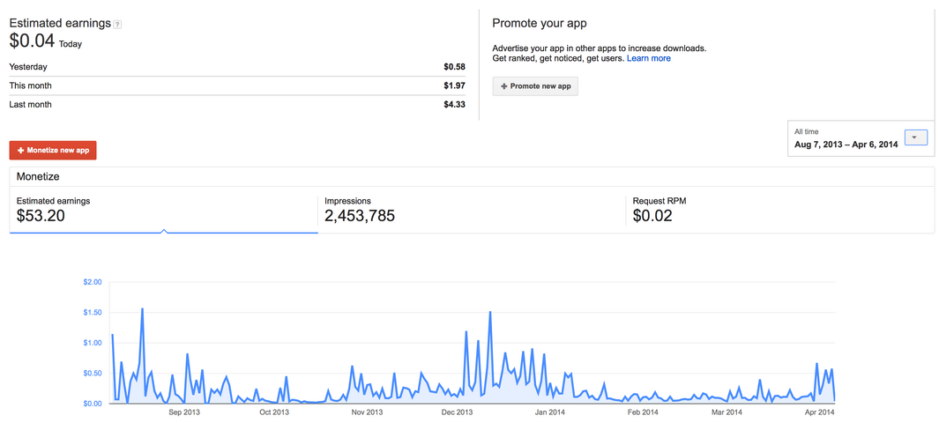Click the chart peak near Dec 2013

tap(490, 312)
